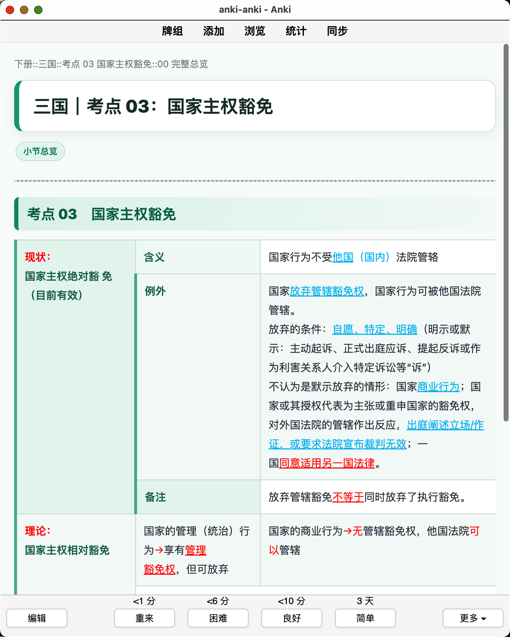Open the 更多 dropdown menu
The image size is (510, 637).
coord(473,618)
